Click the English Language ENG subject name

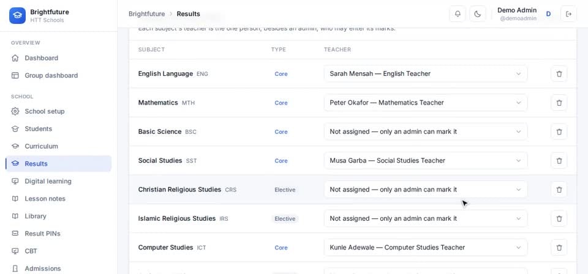tap(173, 74)
